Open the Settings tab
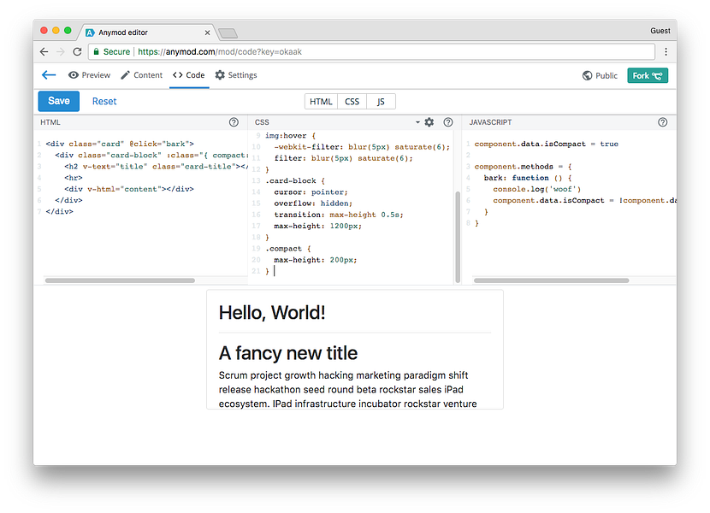Viewport: 710px width, 513px height. tap(236, 74)
